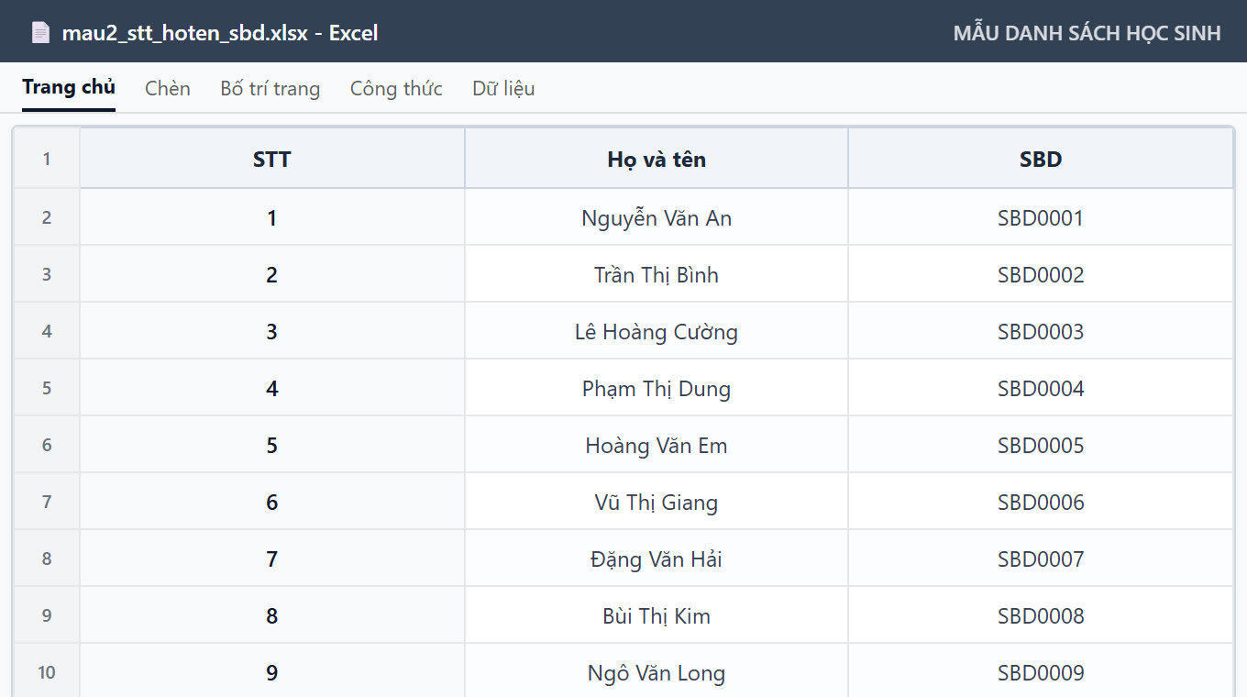
Task: Select the cell SBD0004
Action: click(1041, 388)
